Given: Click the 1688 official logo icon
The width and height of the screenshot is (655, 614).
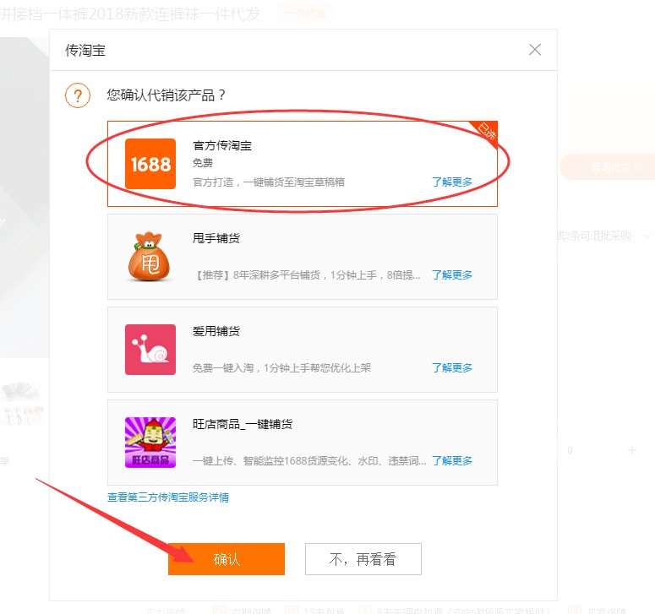Looking at the screenshot, I should click(150, 164).
